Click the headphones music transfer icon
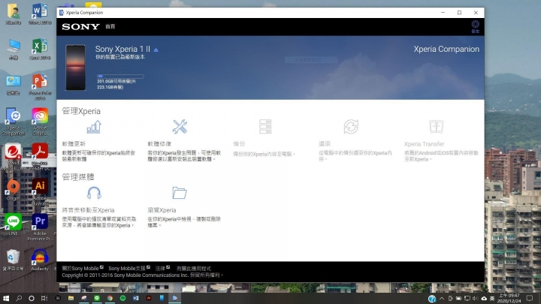This screenshot has height=304, width=541. [94, 193]
